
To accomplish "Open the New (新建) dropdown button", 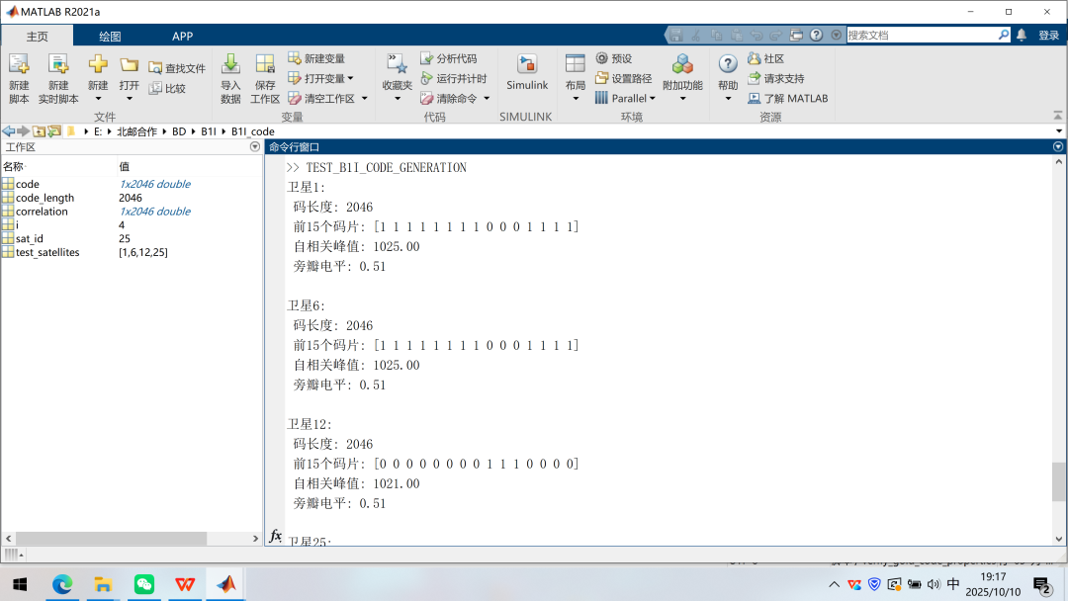I will [x=97, y=78].
